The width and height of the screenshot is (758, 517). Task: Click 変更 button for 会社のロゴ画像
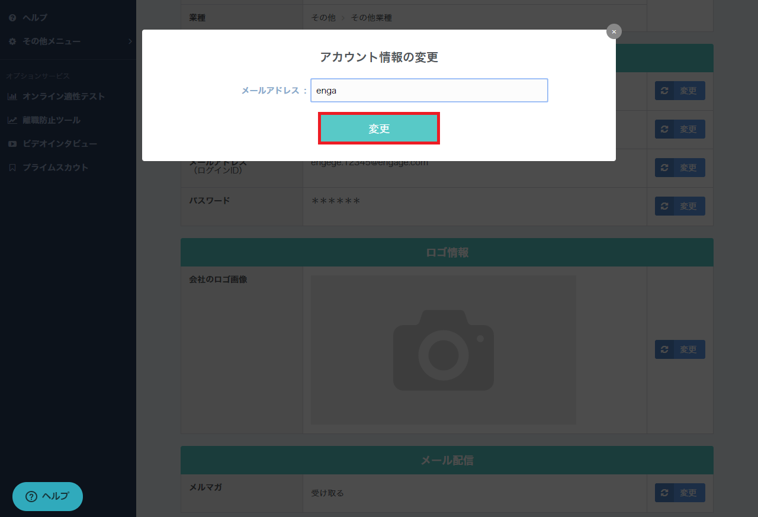click(x=680, y=349)
